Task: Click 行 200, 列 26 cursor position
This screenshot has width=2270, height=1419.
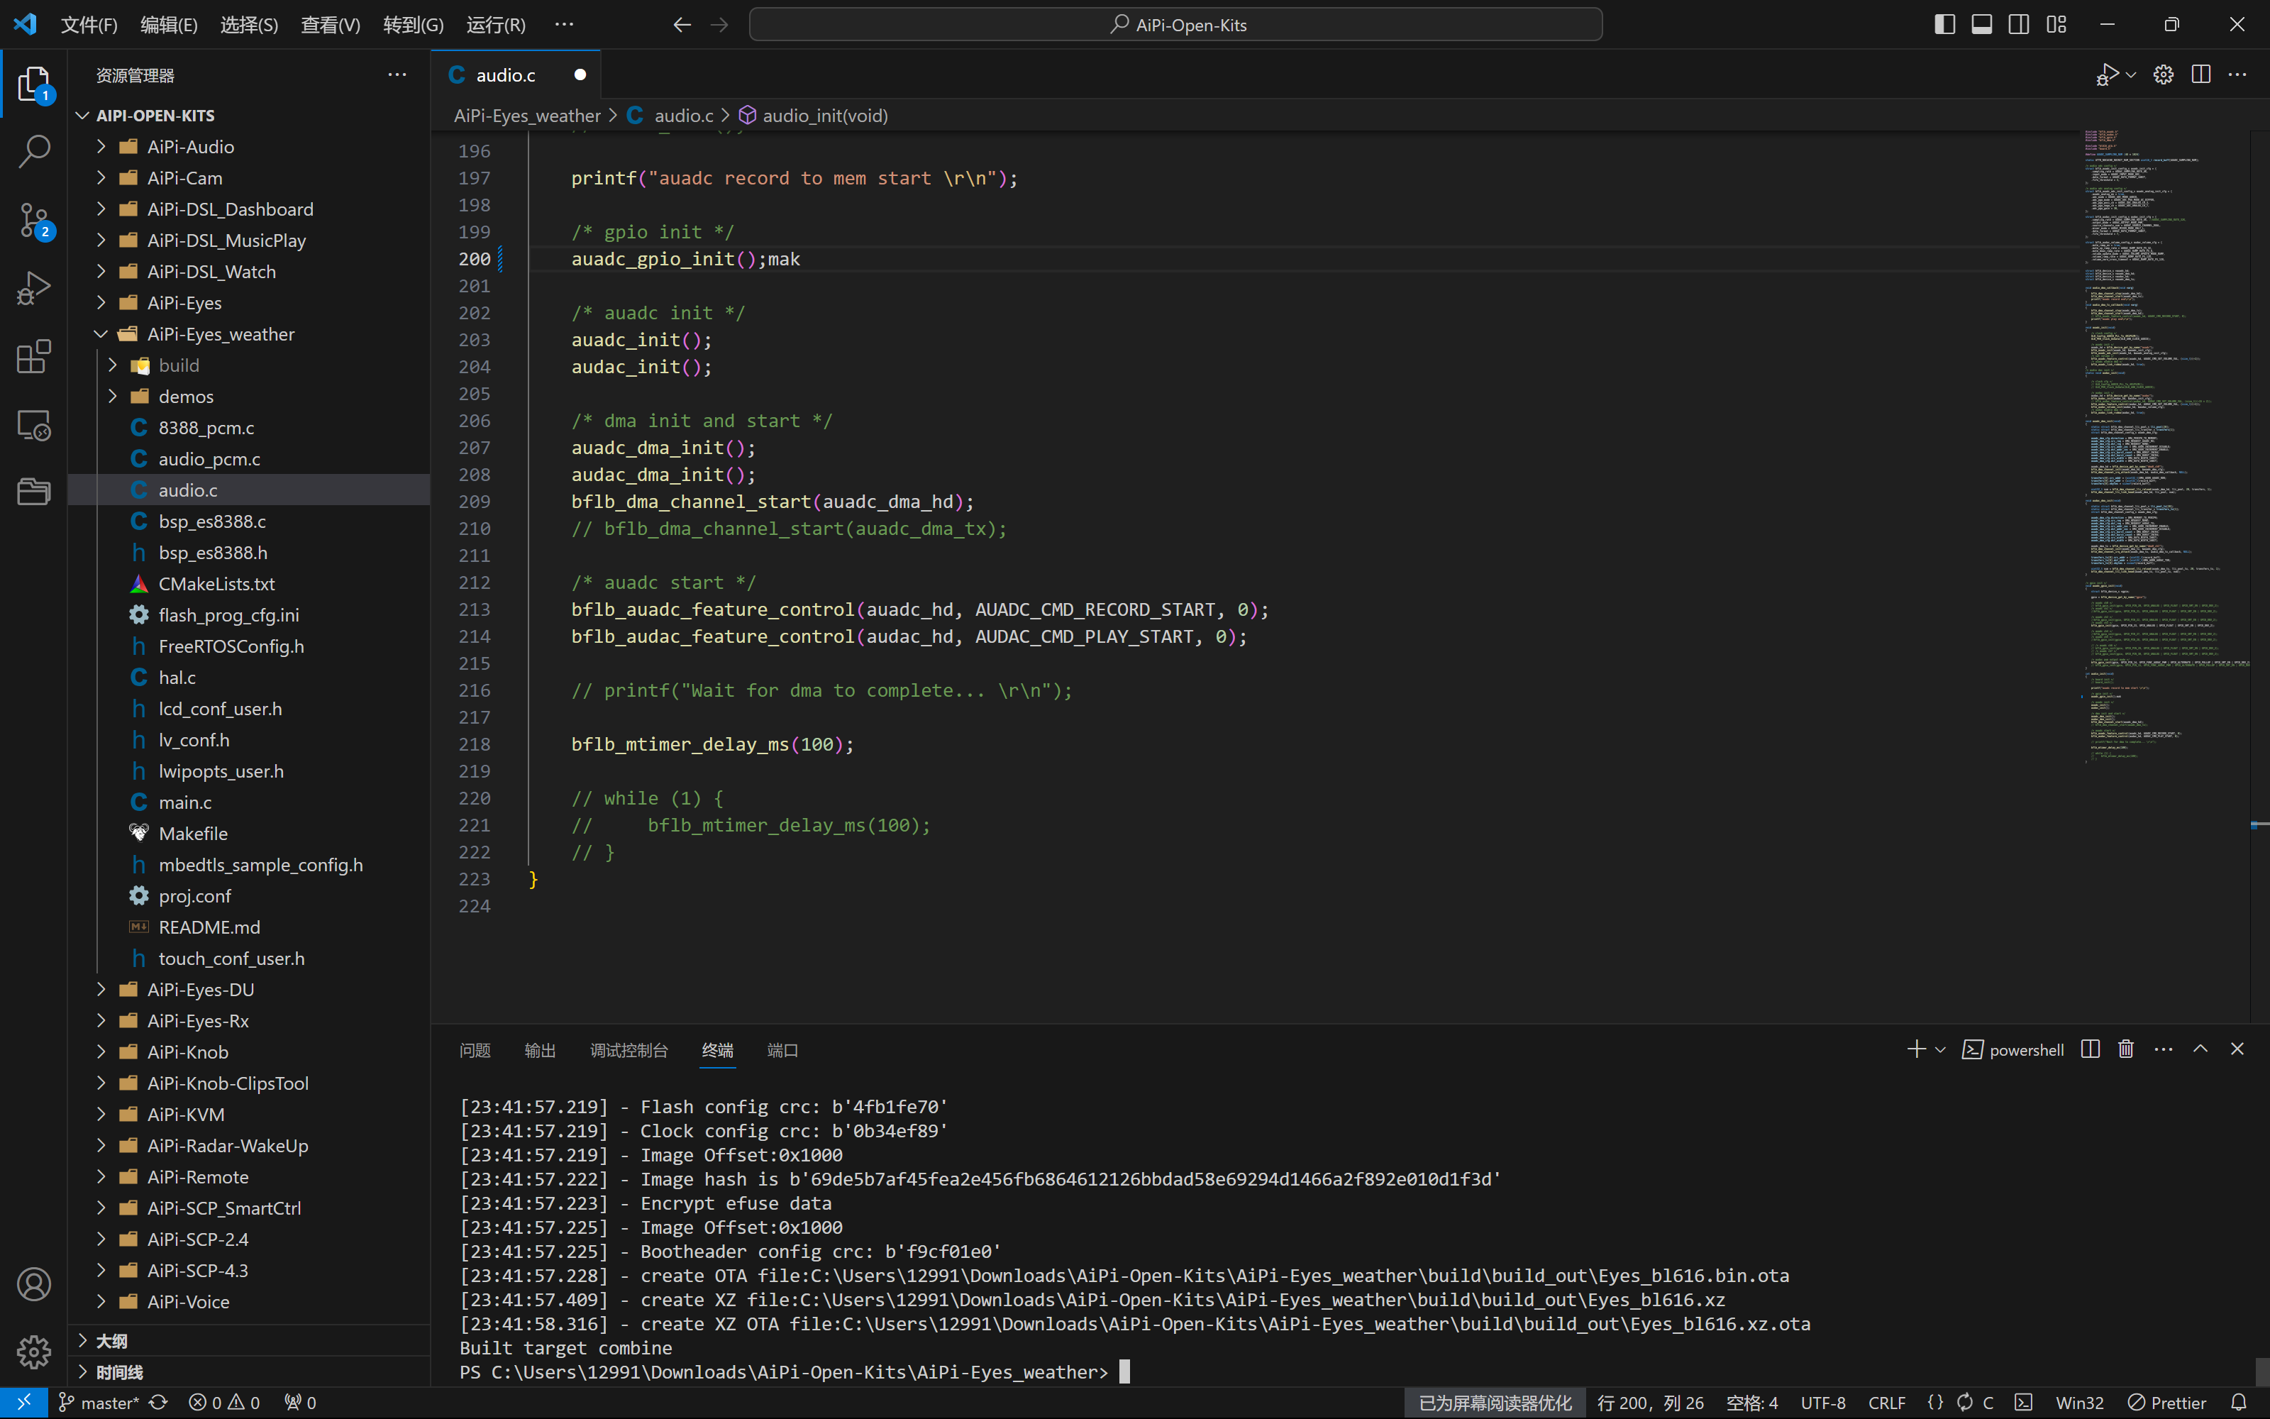Action: [x=1651, y=1402]
